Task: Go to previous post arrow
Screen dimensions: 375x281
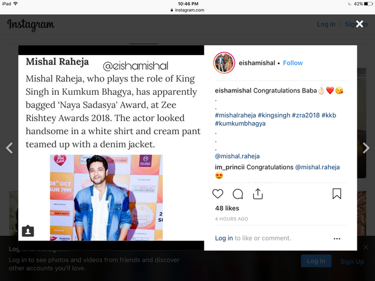Action: pyautogui.click(x=9, y=148)
